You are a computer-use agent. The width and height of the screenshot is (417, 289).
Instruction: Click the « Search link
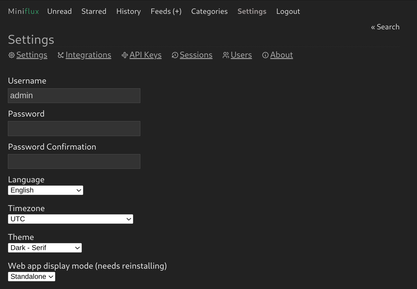385,27
